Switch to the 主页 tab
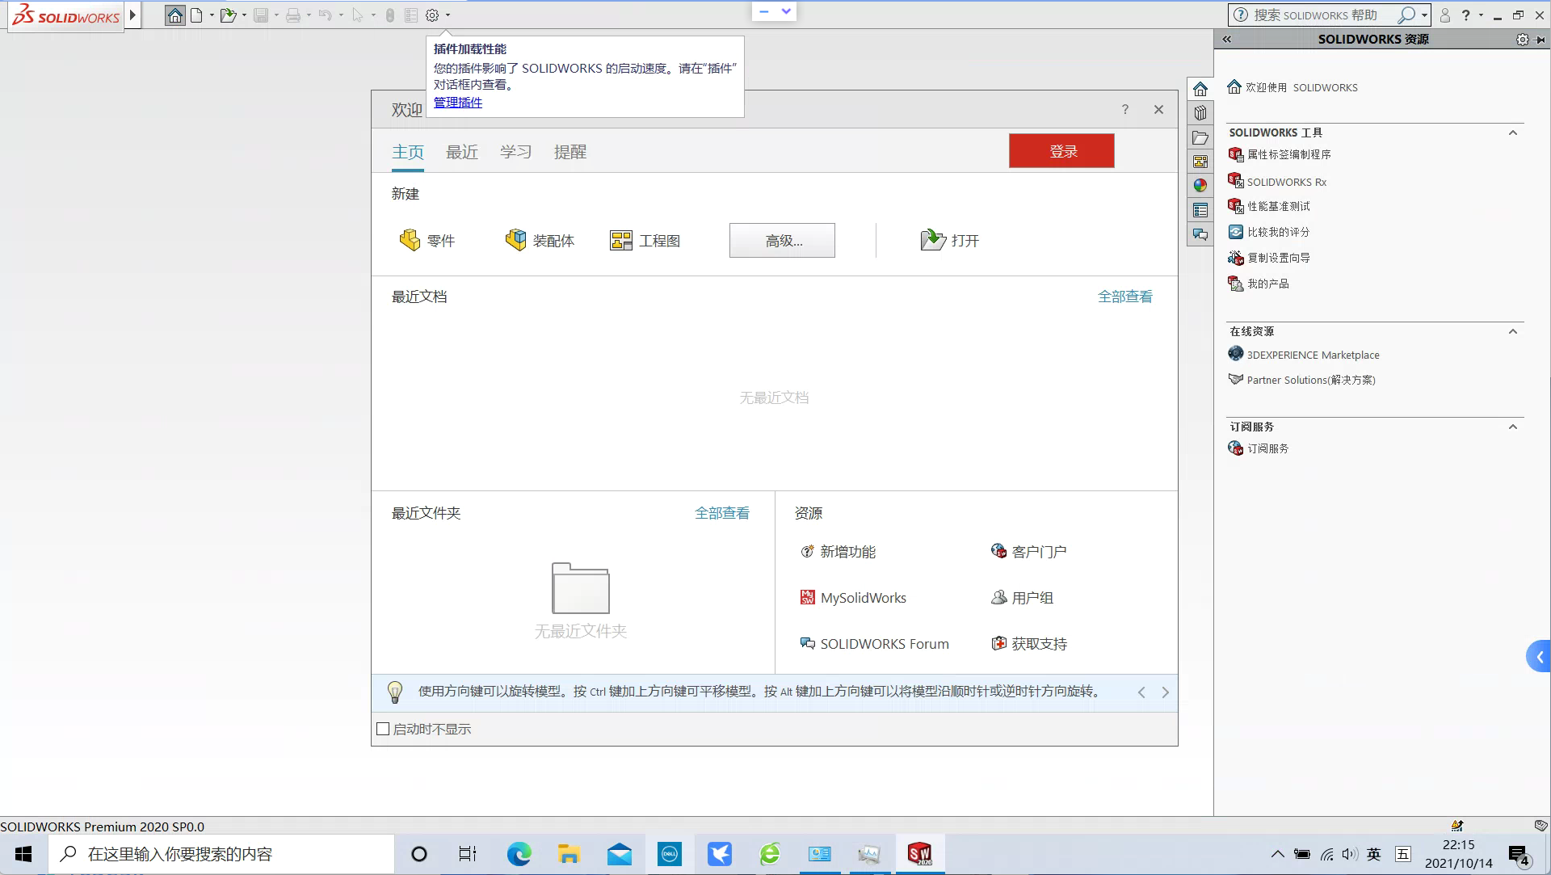1551x875 pixels. tap(408, 152)
